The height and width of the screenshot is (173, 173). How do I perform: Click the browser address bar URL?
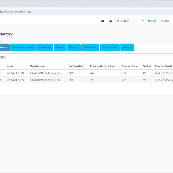pos(16,12)
